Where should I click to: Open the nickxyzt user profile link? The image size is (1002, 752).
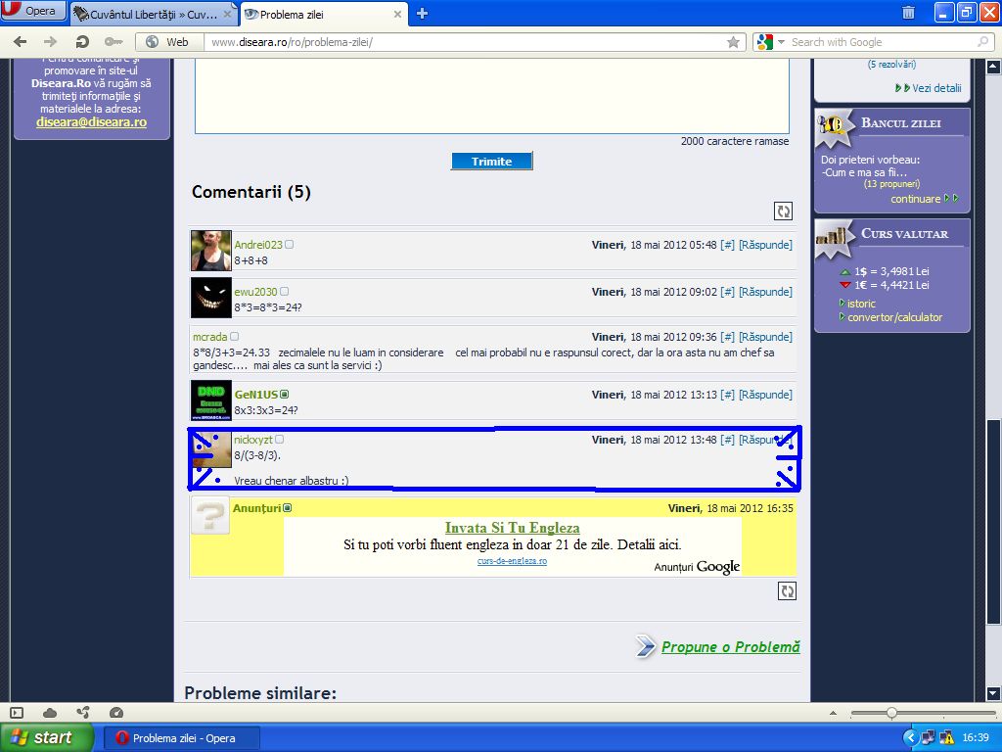[x=253, y=440]
